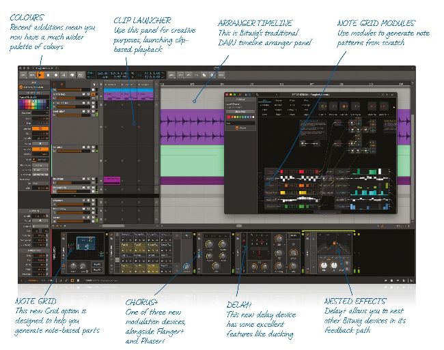Click the bottom center knob on the Chorus+ device
This screenshot has width=444, height=350.
216,266
